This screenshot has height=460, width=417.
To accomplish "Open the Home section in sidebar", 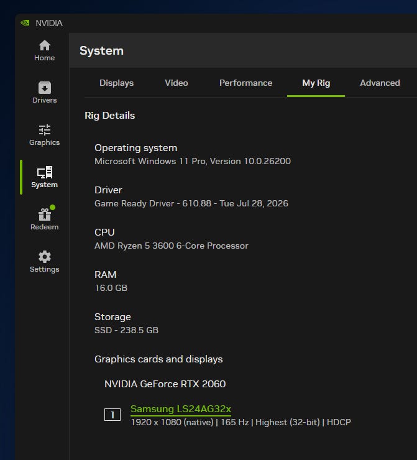I will click(x=44, y=50).
